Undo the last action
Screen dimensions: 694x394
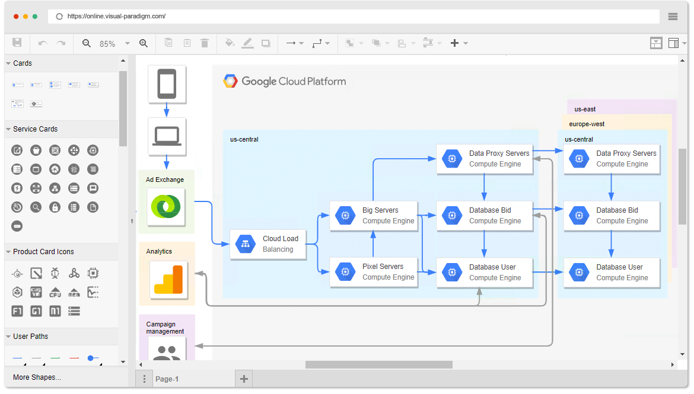43,43
